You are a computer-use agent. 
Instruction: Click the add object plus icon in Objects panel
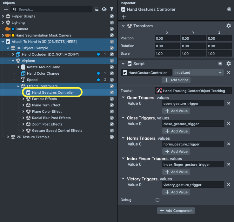[6, 10]
